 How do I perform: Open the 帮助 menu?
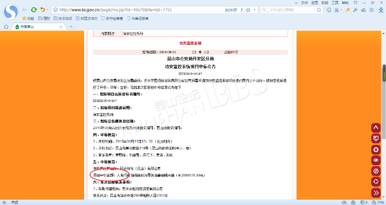[x=345, y=2]
